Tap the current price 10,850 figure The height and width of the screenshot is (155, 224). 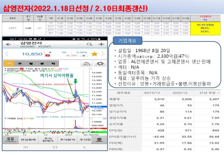click(x=32, y=54)
